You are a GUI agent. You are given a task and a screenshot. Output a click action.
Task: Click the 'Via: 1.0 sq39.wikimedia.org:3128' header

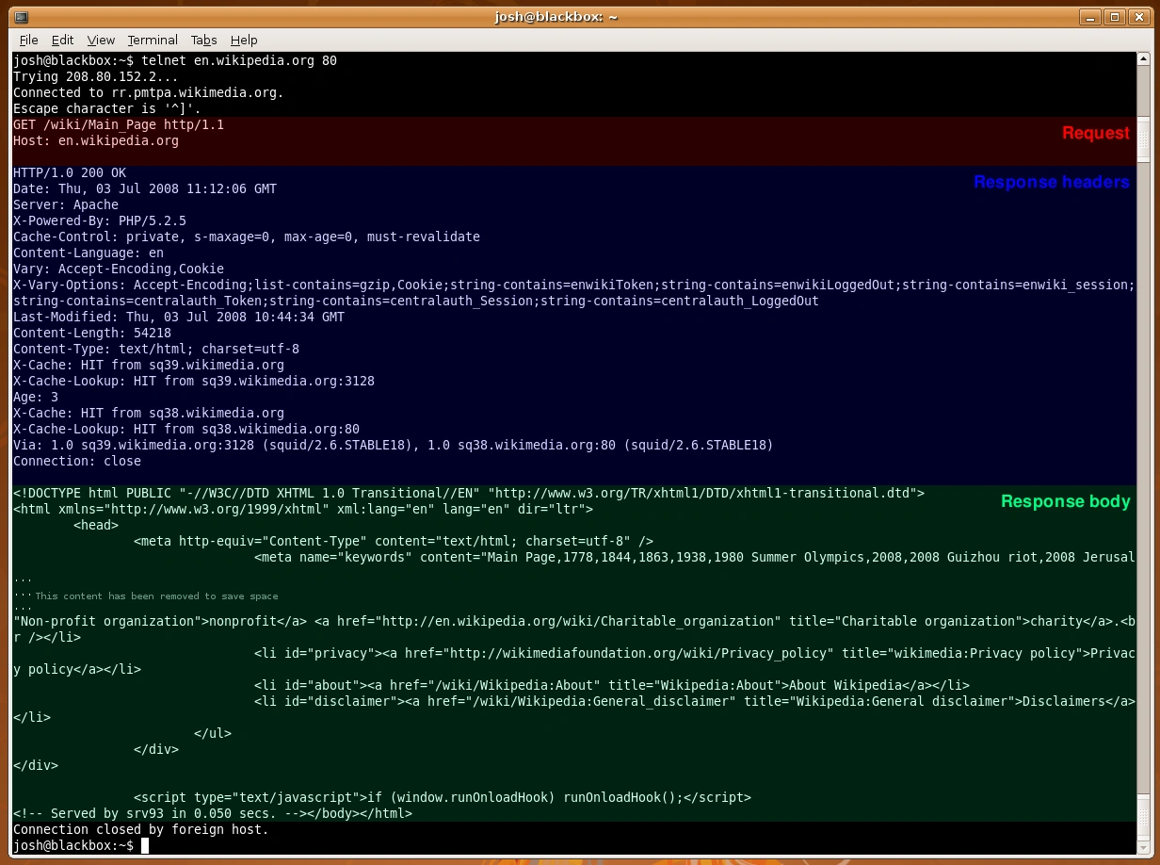tap(394, 445)
